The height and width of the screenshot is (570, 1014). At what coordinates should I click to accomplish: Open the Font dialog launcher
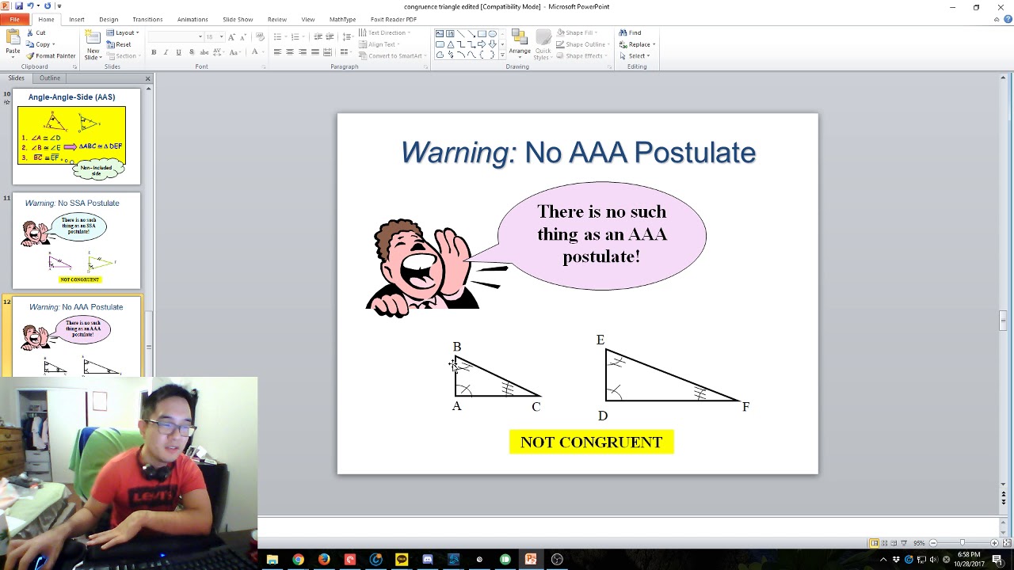(x=264, y=67)
